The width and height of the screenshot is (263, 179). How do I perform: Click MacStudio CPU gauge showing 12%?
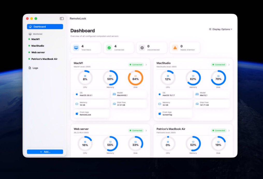click(168, 78)
